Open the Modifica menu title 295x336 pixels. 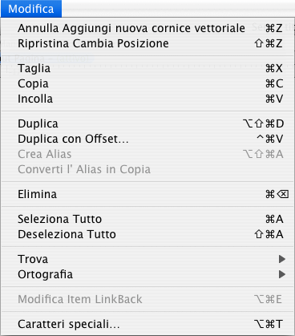31,9
